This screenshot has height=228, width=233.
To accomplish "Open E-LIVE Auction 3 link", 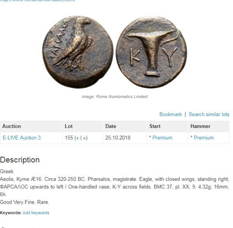I will [x=22, y=138].
